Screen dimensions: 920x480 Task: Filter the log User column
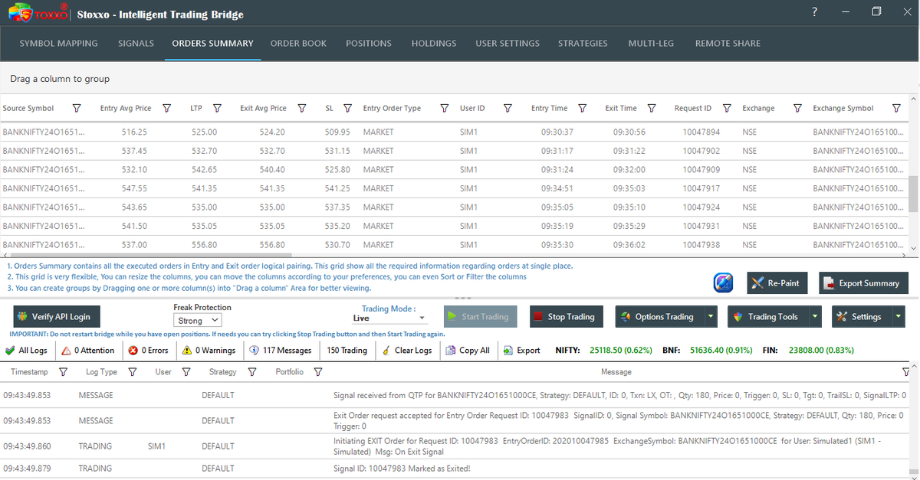[x=186, y=372]
